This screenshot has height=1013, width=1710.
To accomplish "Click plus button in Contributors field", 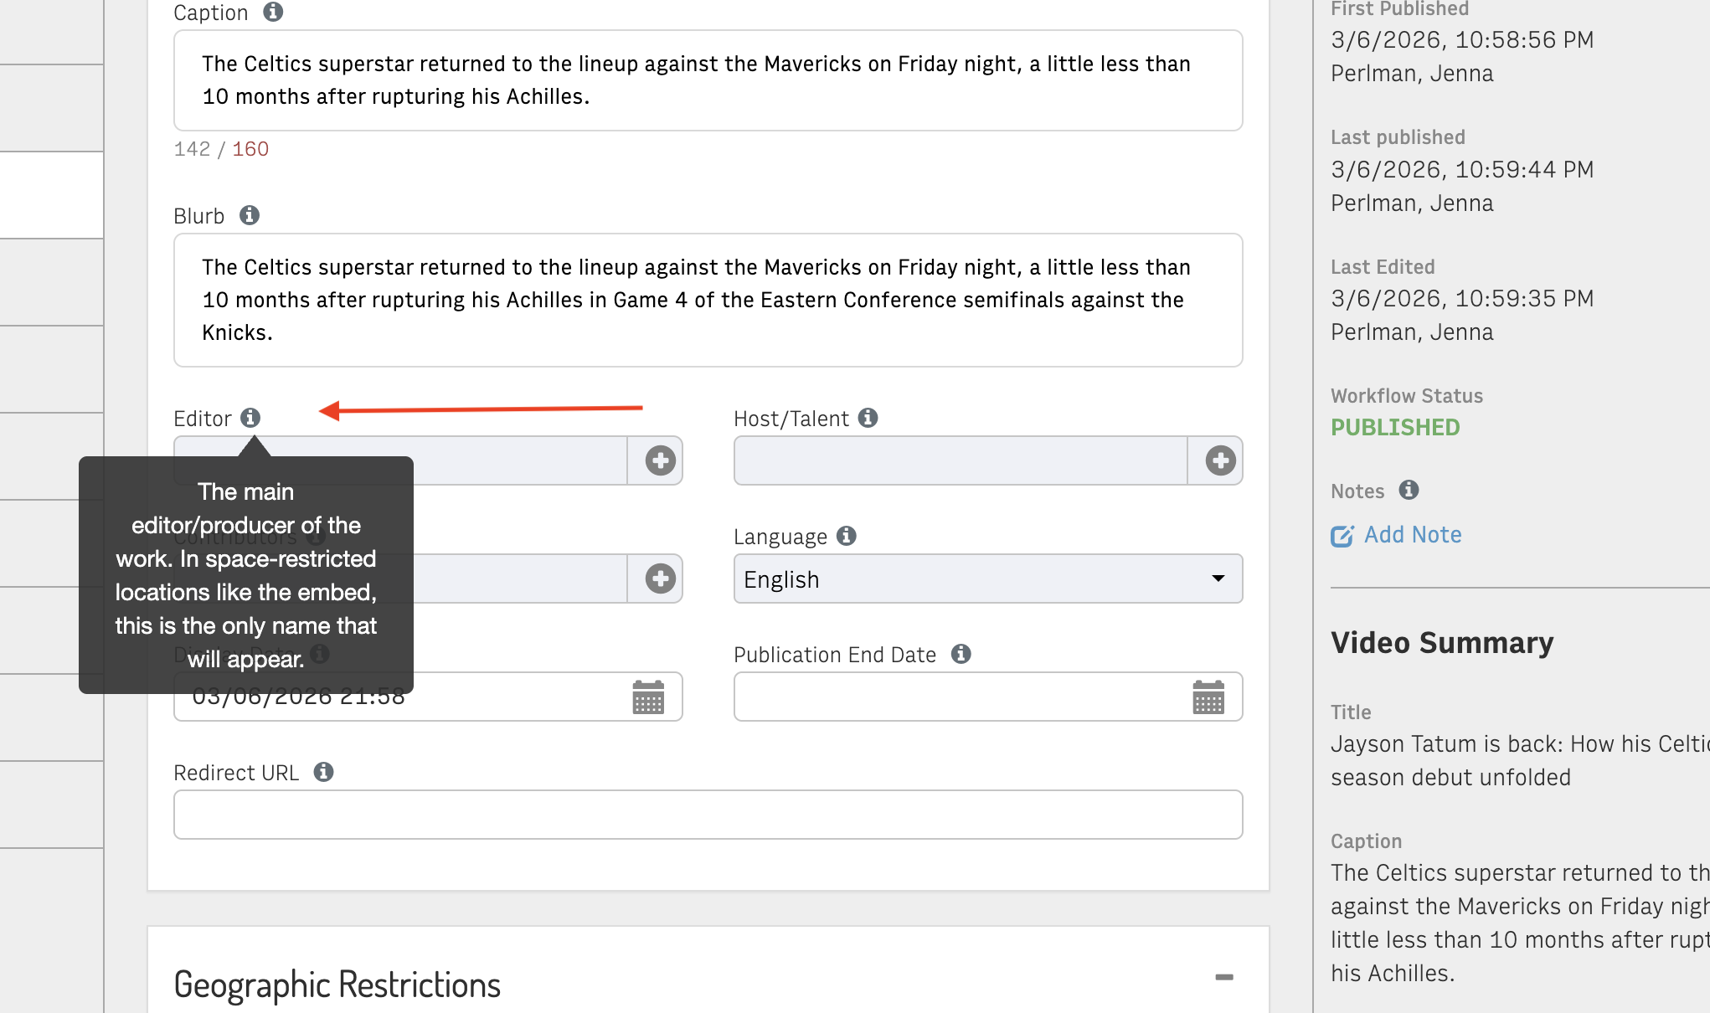I will (660, 578).
